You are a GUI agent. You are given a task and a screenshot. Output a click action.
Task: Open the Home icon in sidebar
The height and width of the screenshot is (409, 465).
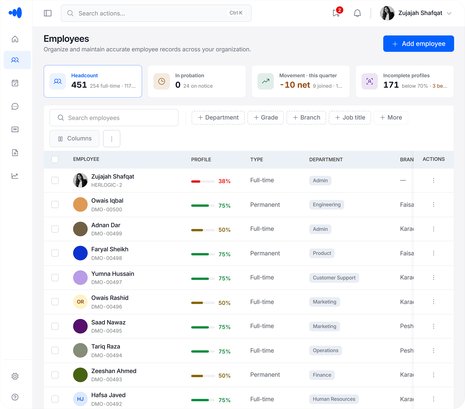click(15, 39)
